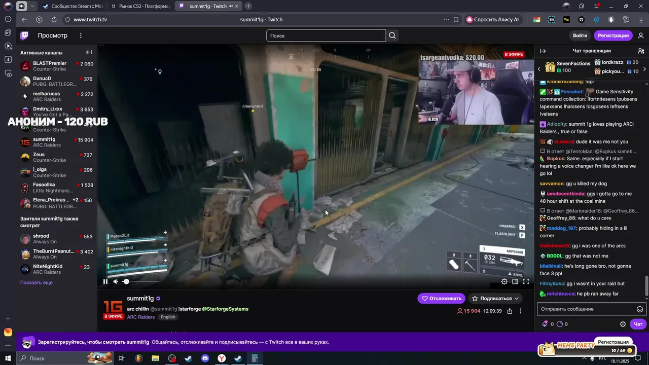
Task: Mute the summit1g tab via speaker icon
Action: point(231,6)
